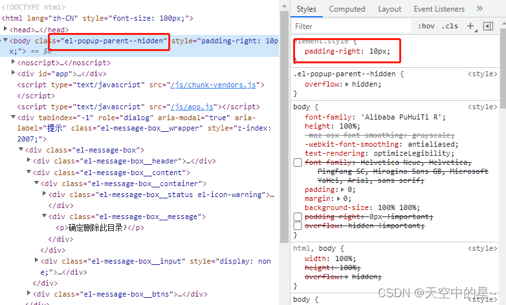Expand the margin: 0 shorthand triangle
Image resolution: width=506 pixels, height=305 pixels.
[338, 199]
